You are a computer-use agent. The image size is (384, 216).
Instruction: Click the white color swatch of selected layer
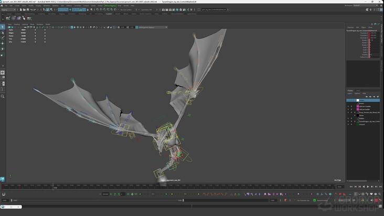358,100
